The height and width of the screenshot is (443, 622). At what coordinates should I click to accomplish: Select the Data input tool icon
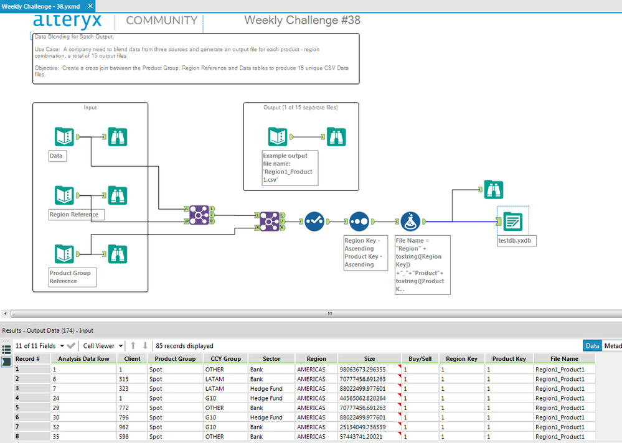coord(64,137)
